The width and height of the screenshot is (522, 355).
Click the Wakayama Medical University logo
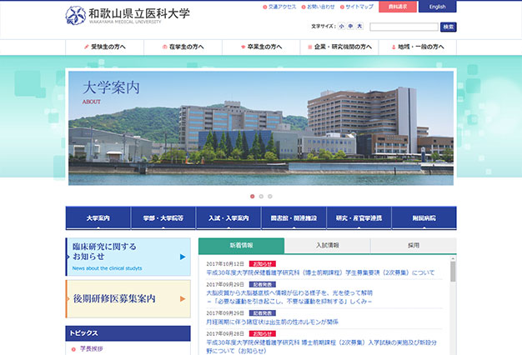128,15
